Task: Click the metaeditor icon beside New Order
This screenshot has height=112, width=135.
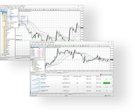Action: (x=54, y=46)
